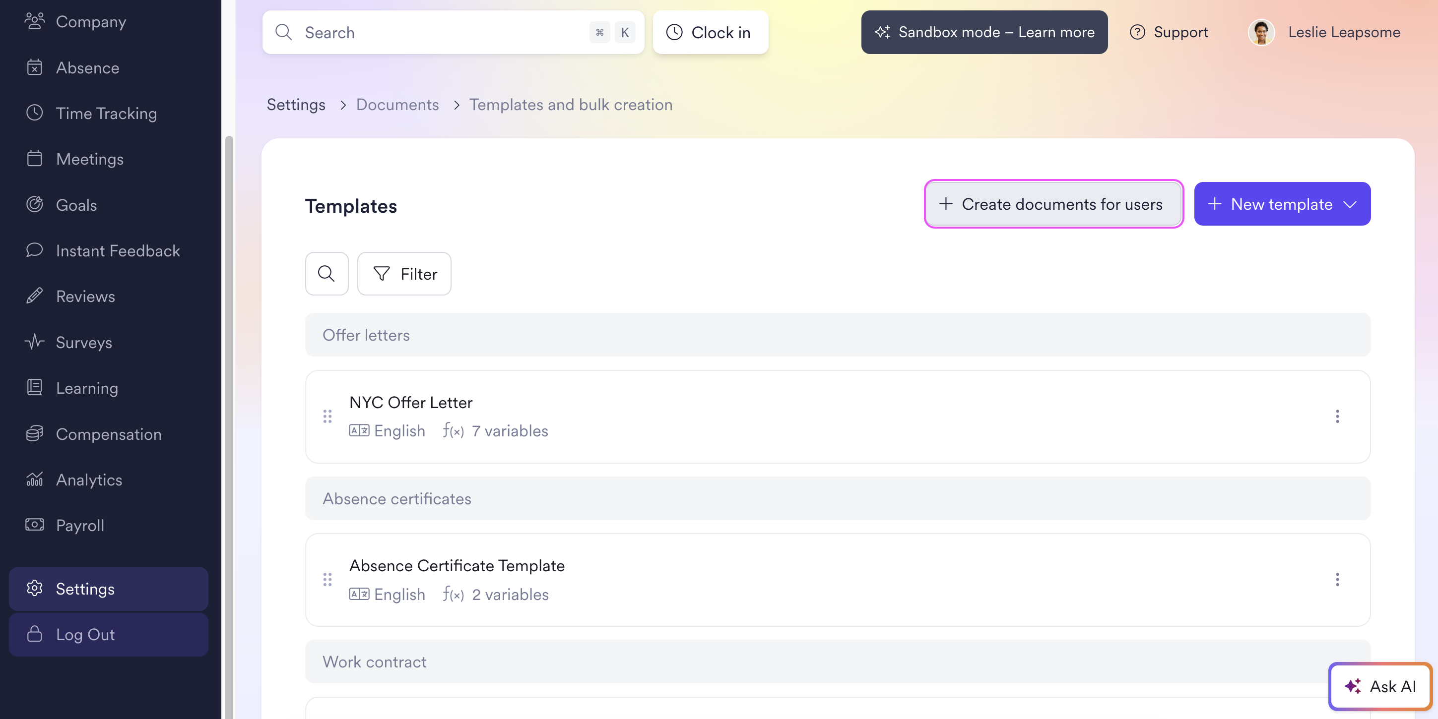Navigate to Documents breadcrumb link

tap(397, 105)
